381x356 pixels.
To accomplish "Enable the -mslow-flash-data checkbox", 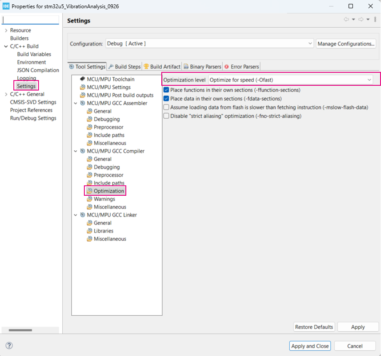I will (166, 107).
